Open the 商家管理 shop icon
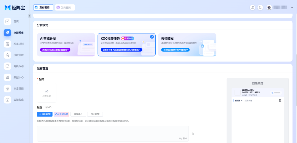Screen dimensions: 297x143 pyautogui.click(x=7, y=89)
